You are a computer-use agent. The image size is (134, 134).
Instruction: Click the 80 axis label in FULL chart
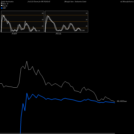click(x=87, y=13)
